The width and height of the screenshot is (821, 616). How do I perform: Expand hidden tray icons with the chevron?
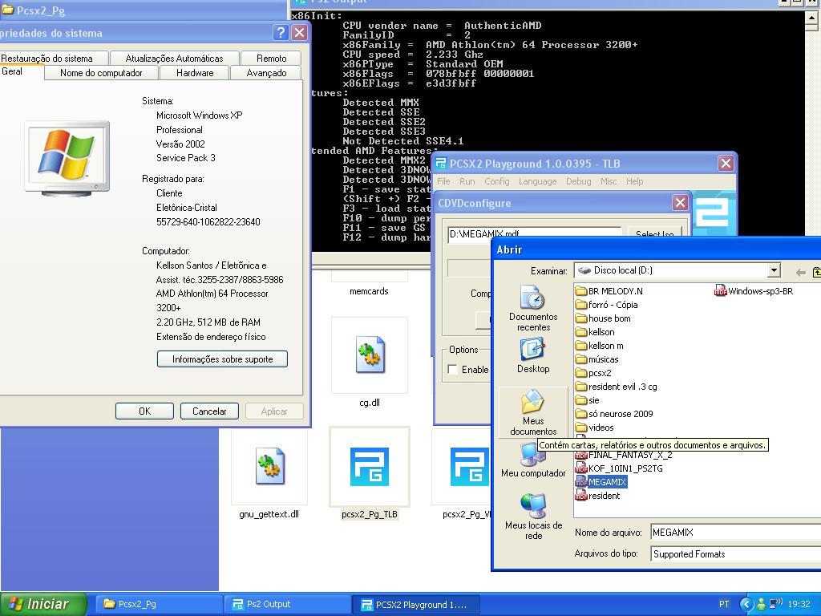tap(746, 604)
